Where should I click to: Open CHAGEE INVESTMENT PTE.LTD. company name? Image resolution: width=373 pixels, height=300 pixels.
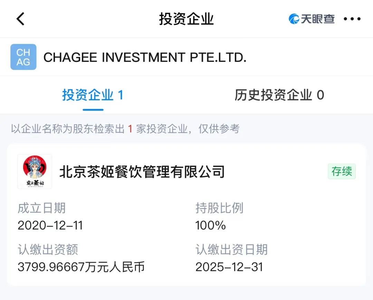[x=145, y=57]
